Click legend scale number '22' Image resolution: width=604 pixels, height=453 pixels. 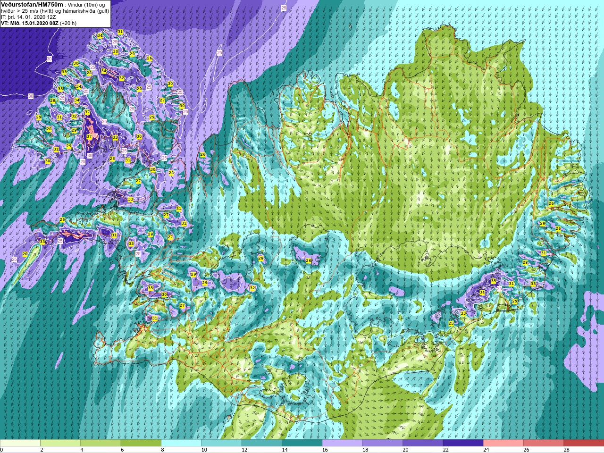point(445,450)
